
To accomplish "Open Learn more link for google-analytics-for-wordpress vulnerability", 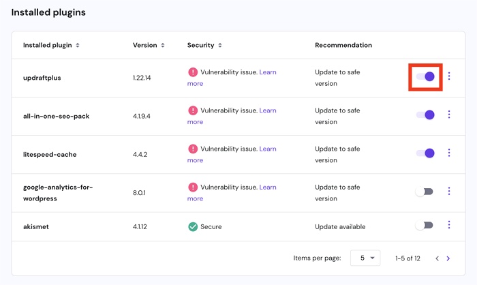I will coord(268,187).
